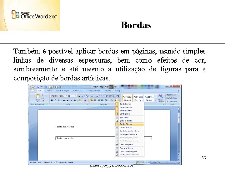This screenshot has width=225, height=169.
Task: Switch to the Layout da Página tab
Action: tap(62, 91)
